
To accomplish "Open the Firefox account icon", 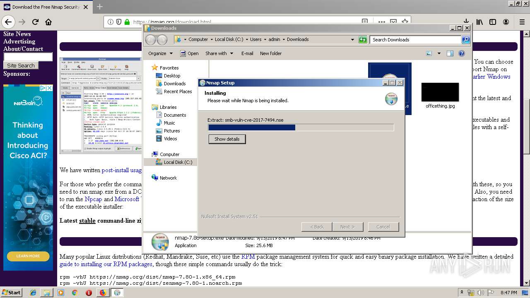I will click(506, 22).
